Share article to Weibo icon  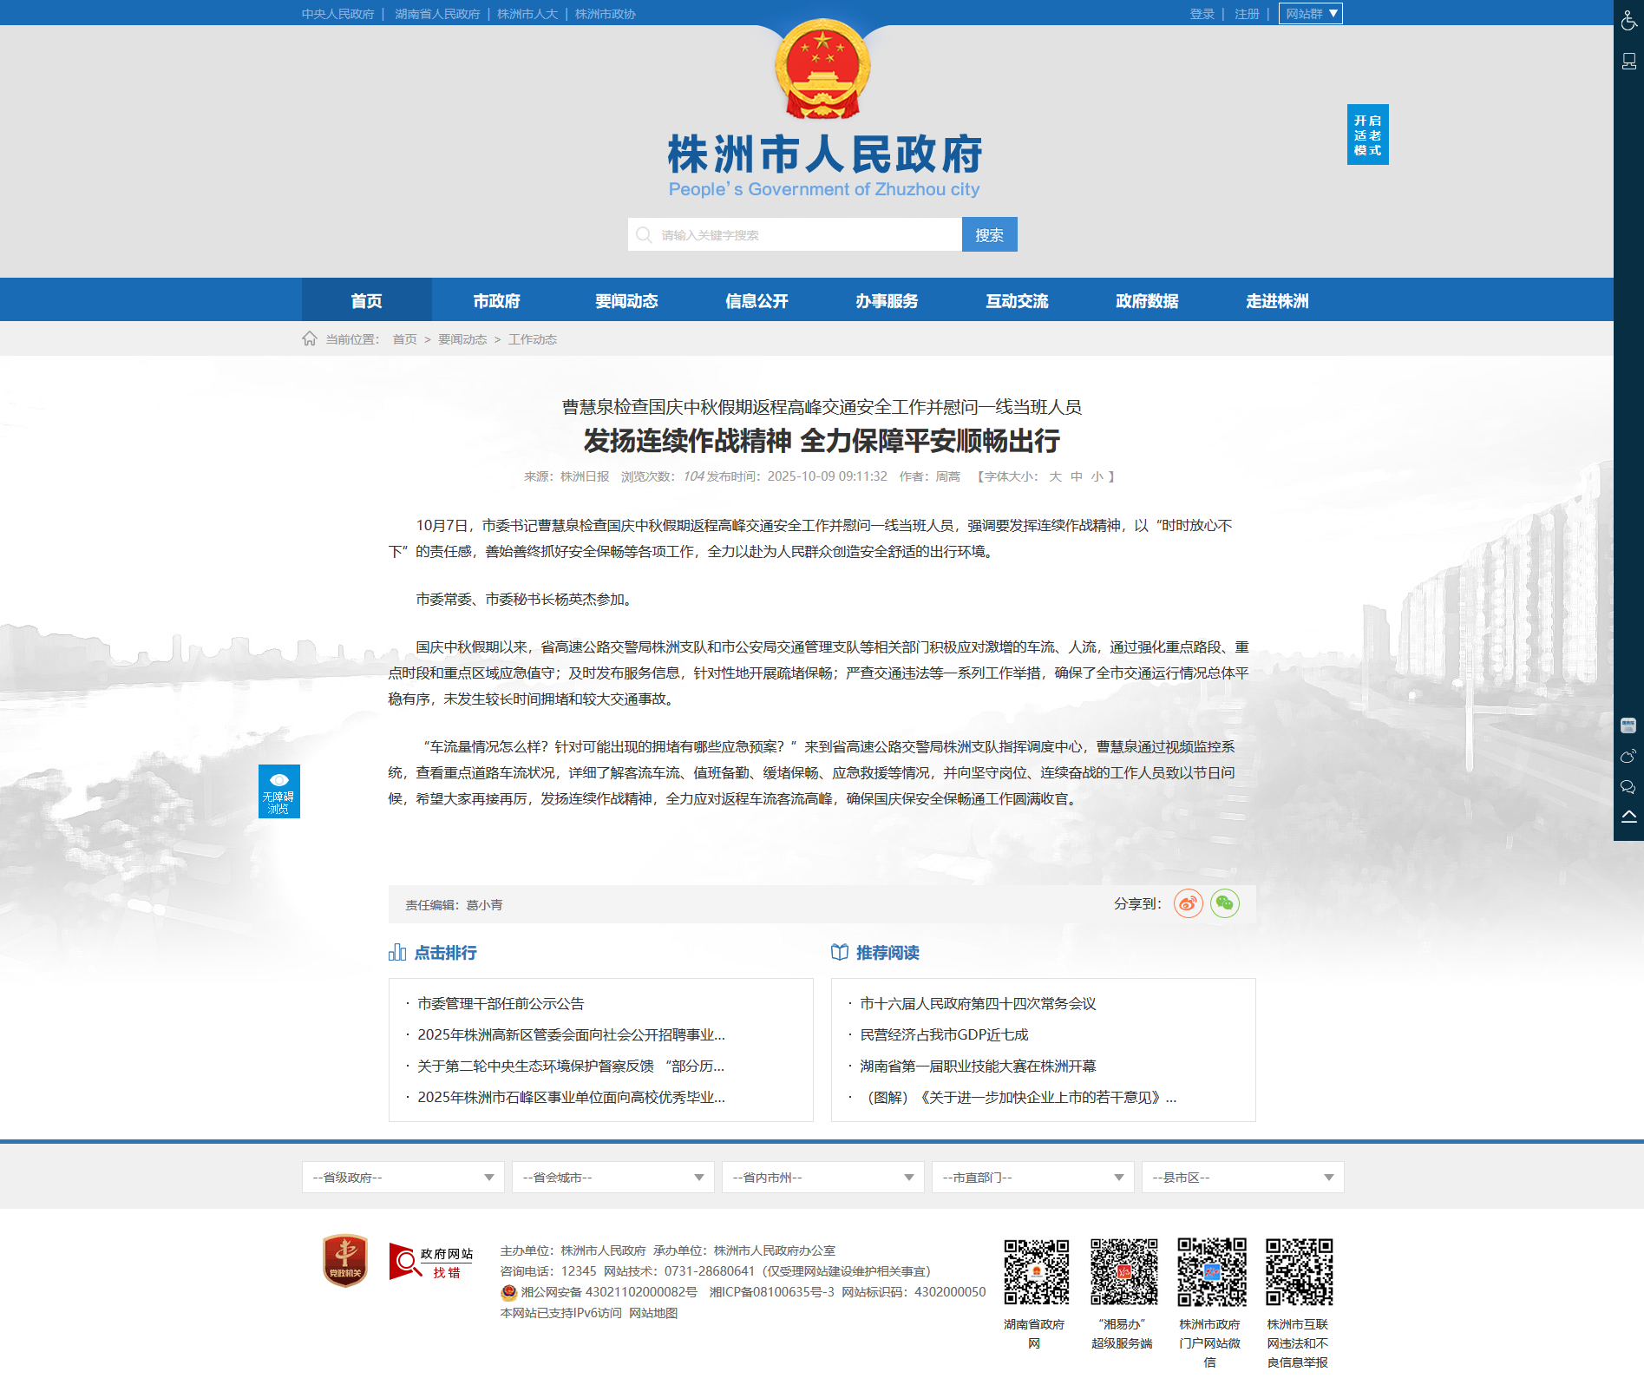point(1188,903)
